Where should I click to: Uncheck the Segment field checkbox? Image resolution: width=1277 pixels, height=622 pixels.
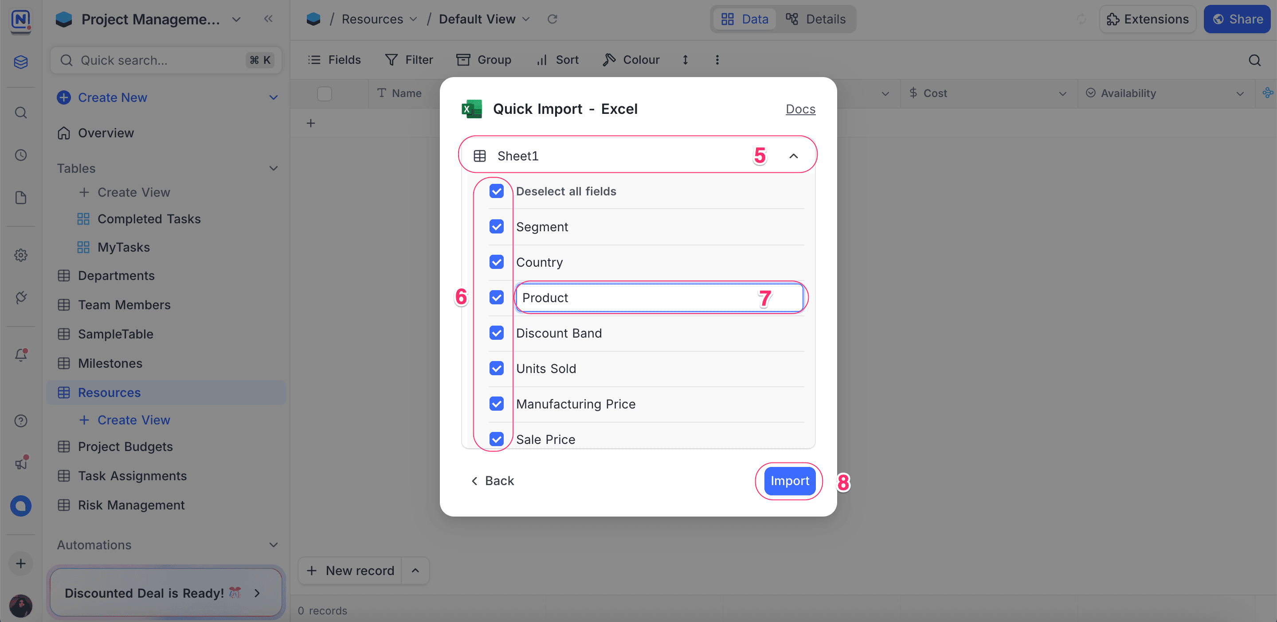[497, 226]
